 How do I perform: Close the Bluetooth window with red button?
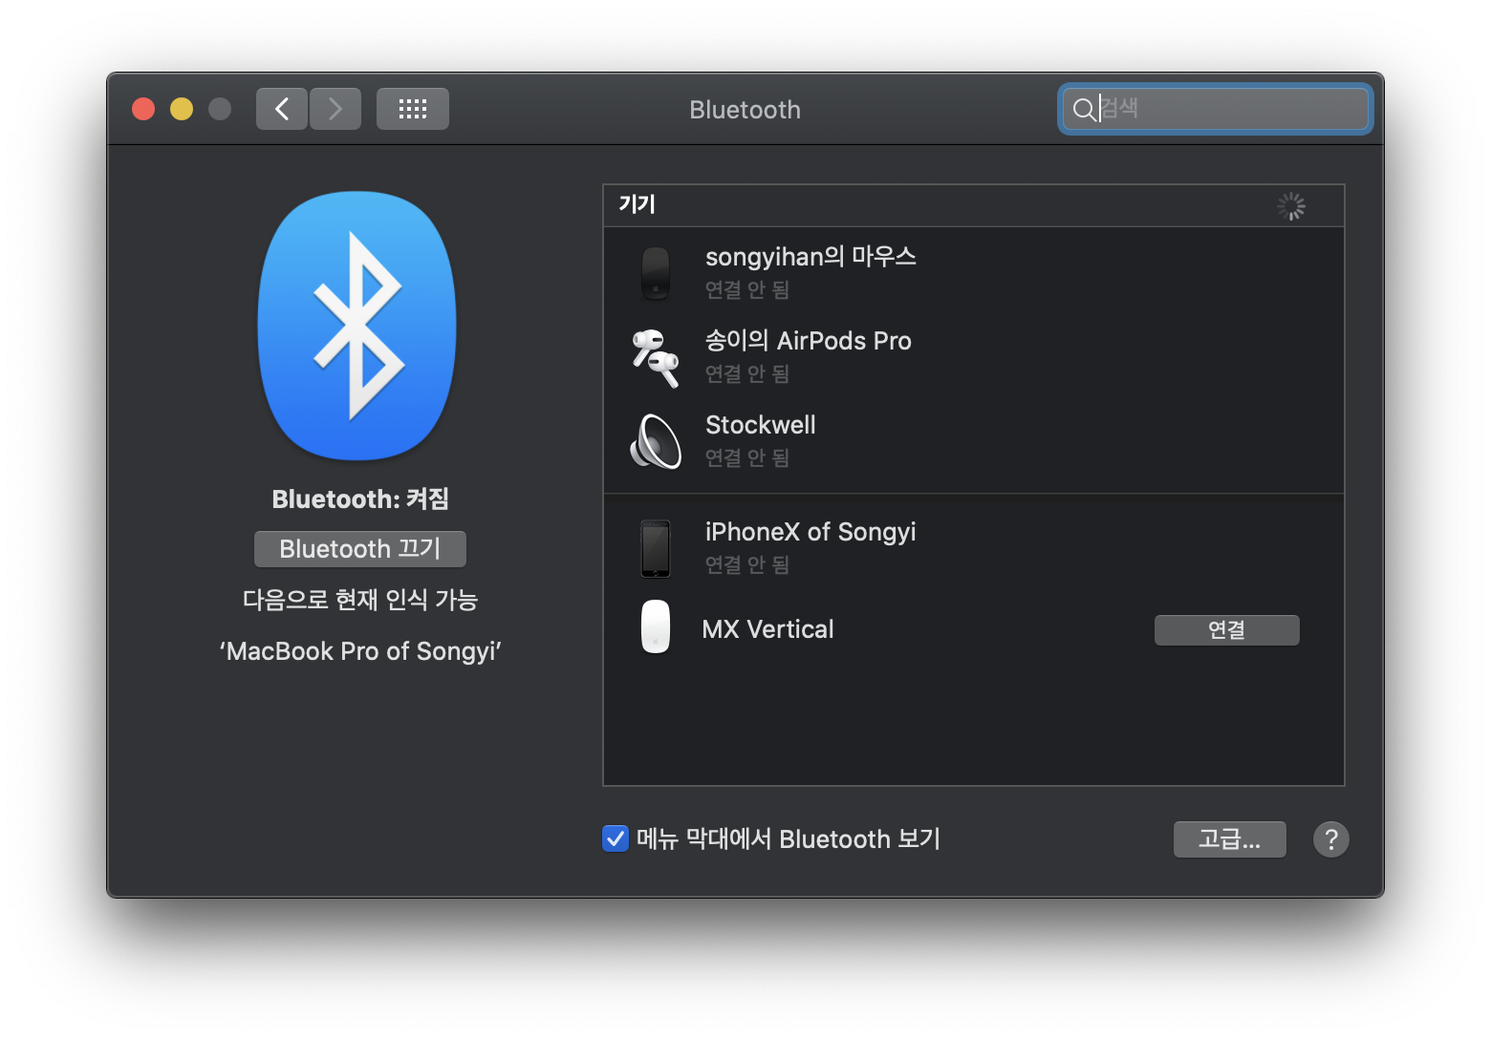tap(143, 109)
